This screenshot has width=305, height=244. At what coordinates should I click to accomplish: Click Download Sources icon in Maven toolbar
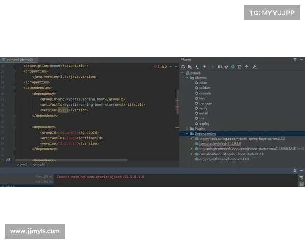click(x=196, y=67)
